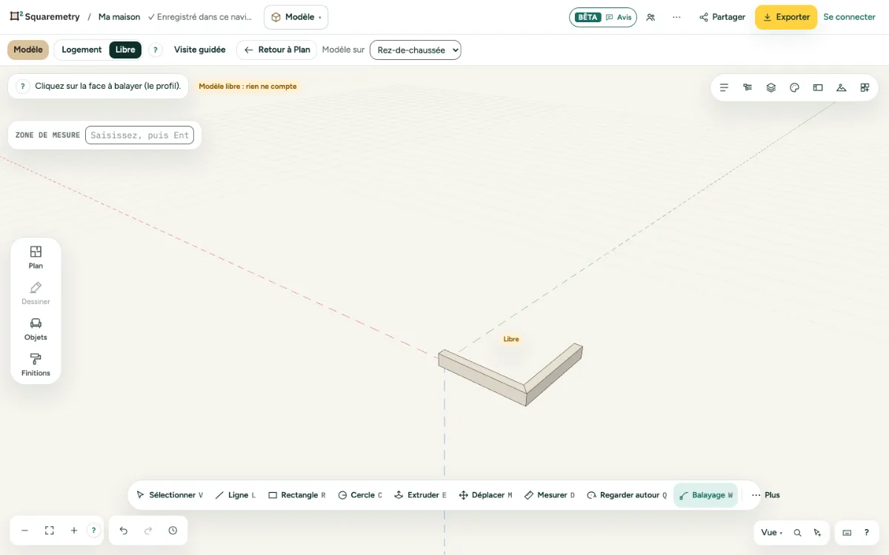Select the Libre mode toggle
This screenshot has width=889, height=555.
pyautogui.click(x=125, y=50)
